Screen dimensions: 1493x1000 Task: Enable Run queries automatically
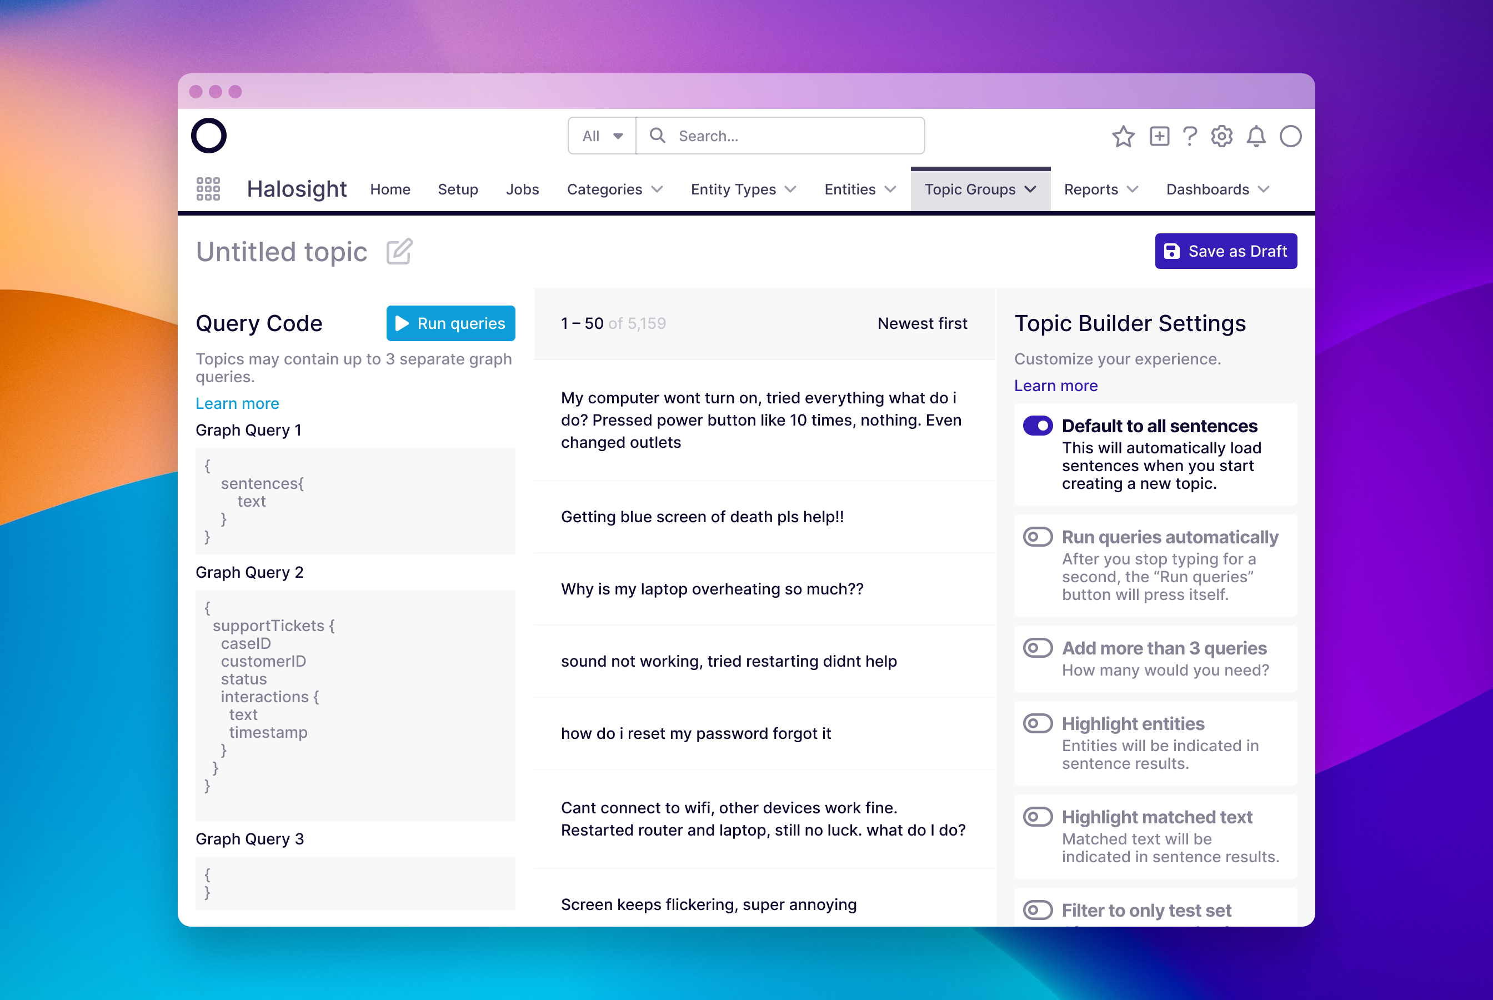click(x=1037, y=537)
